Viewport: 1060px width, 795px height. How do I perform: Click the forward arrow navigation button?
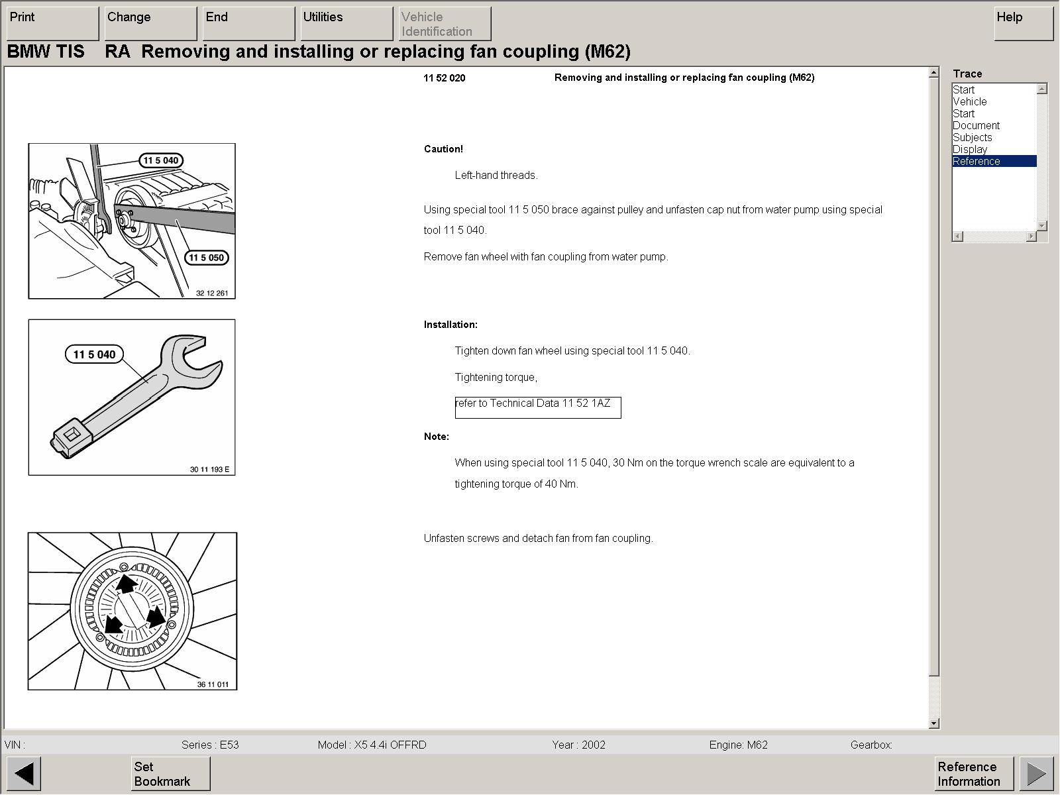point(1036,773)
